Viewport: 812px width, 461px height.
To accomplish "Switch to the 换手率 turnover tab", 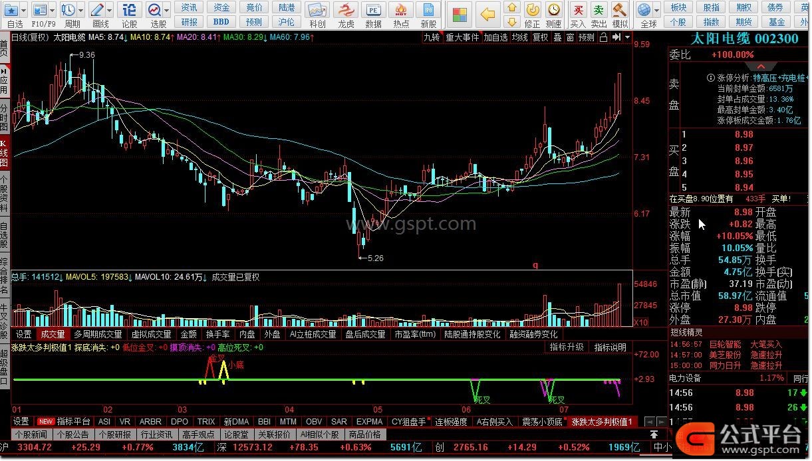I will 218,334.
